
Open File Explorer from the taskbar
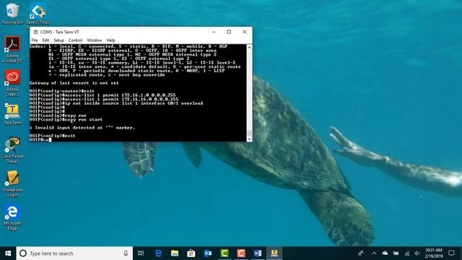pos(175,253)
